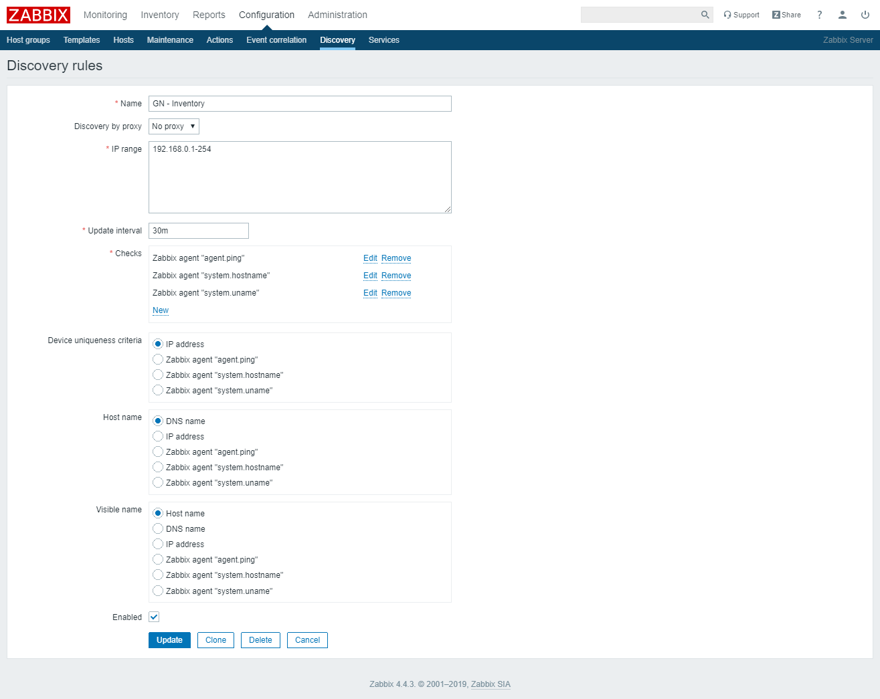Add a New check
Screen dimensions: 880x699
pos(161,310)
